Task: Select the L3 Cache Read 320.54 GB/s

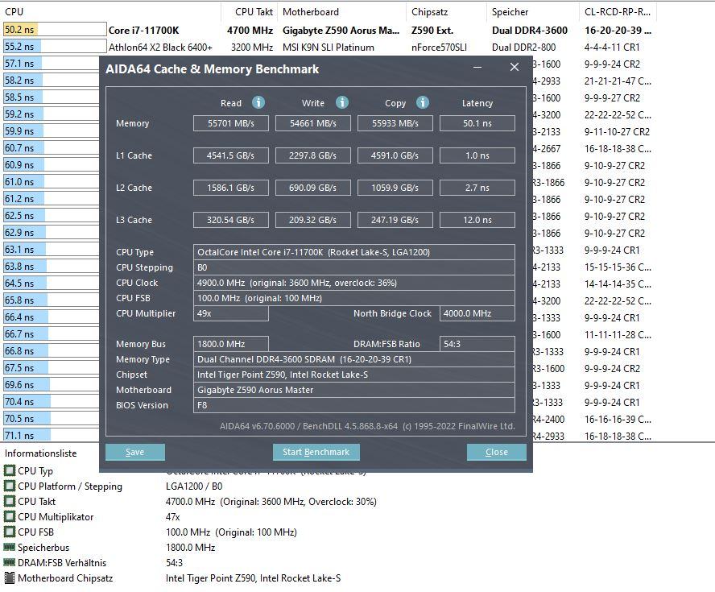Action: pyautogui.click(x=231, y=220)
